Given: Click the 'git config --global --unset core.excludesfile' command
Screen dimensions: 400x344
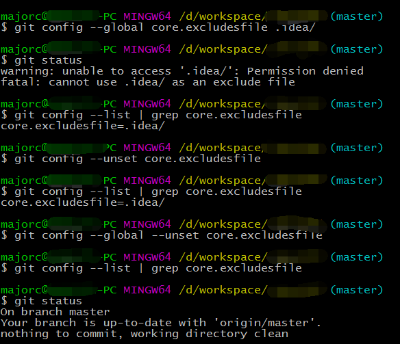Looking at the screenshot, I should pyautogui.click(x=168, y=235).
